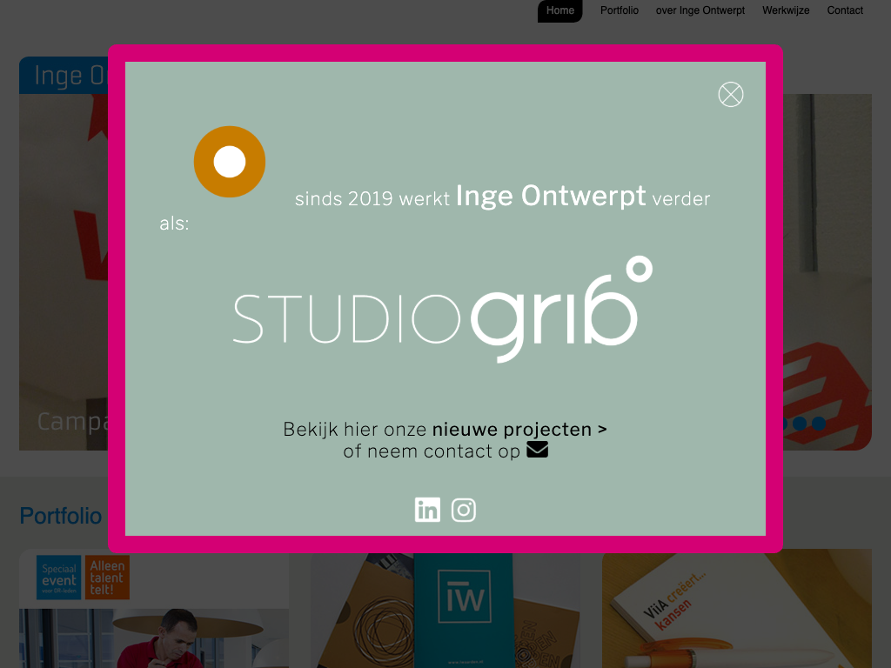This screenshot has height=668, width=891.
Task: Open the 'nieuwe projecten >' link
Action: (x=519, y=429)
